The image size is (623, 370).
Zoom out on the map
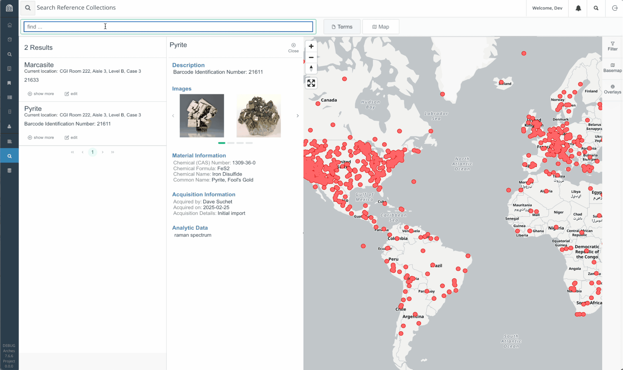[x=311, y=57]
